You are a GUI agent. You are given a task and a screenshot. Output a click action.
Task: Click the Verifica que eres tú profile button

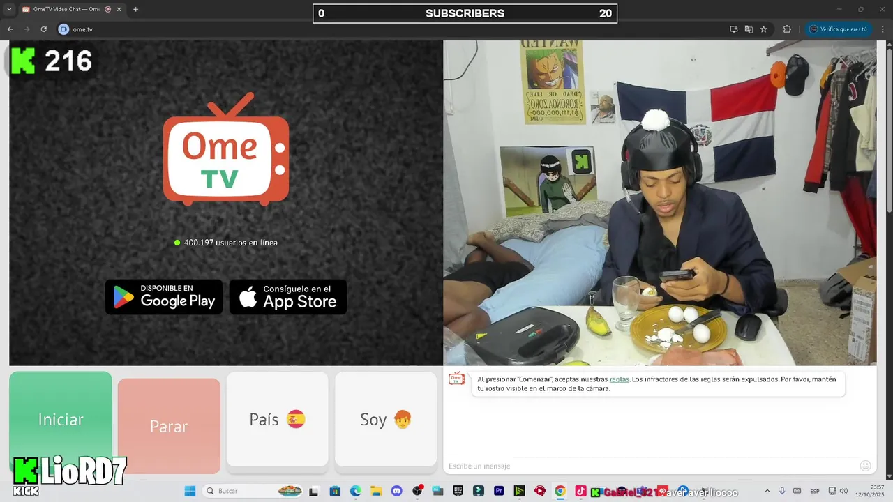point(839,29)
